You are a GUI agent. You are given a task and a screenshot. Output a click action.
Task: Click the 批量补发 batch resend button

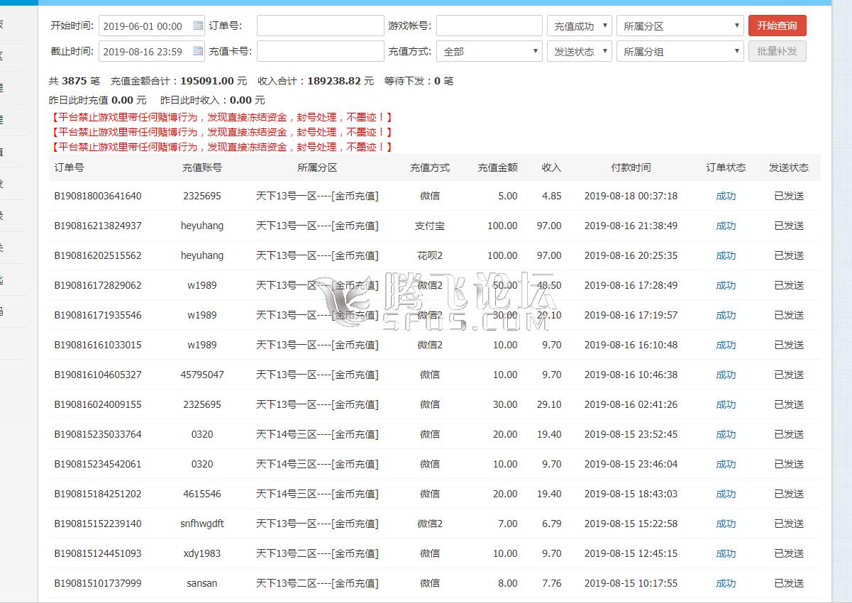coord(777,51)
